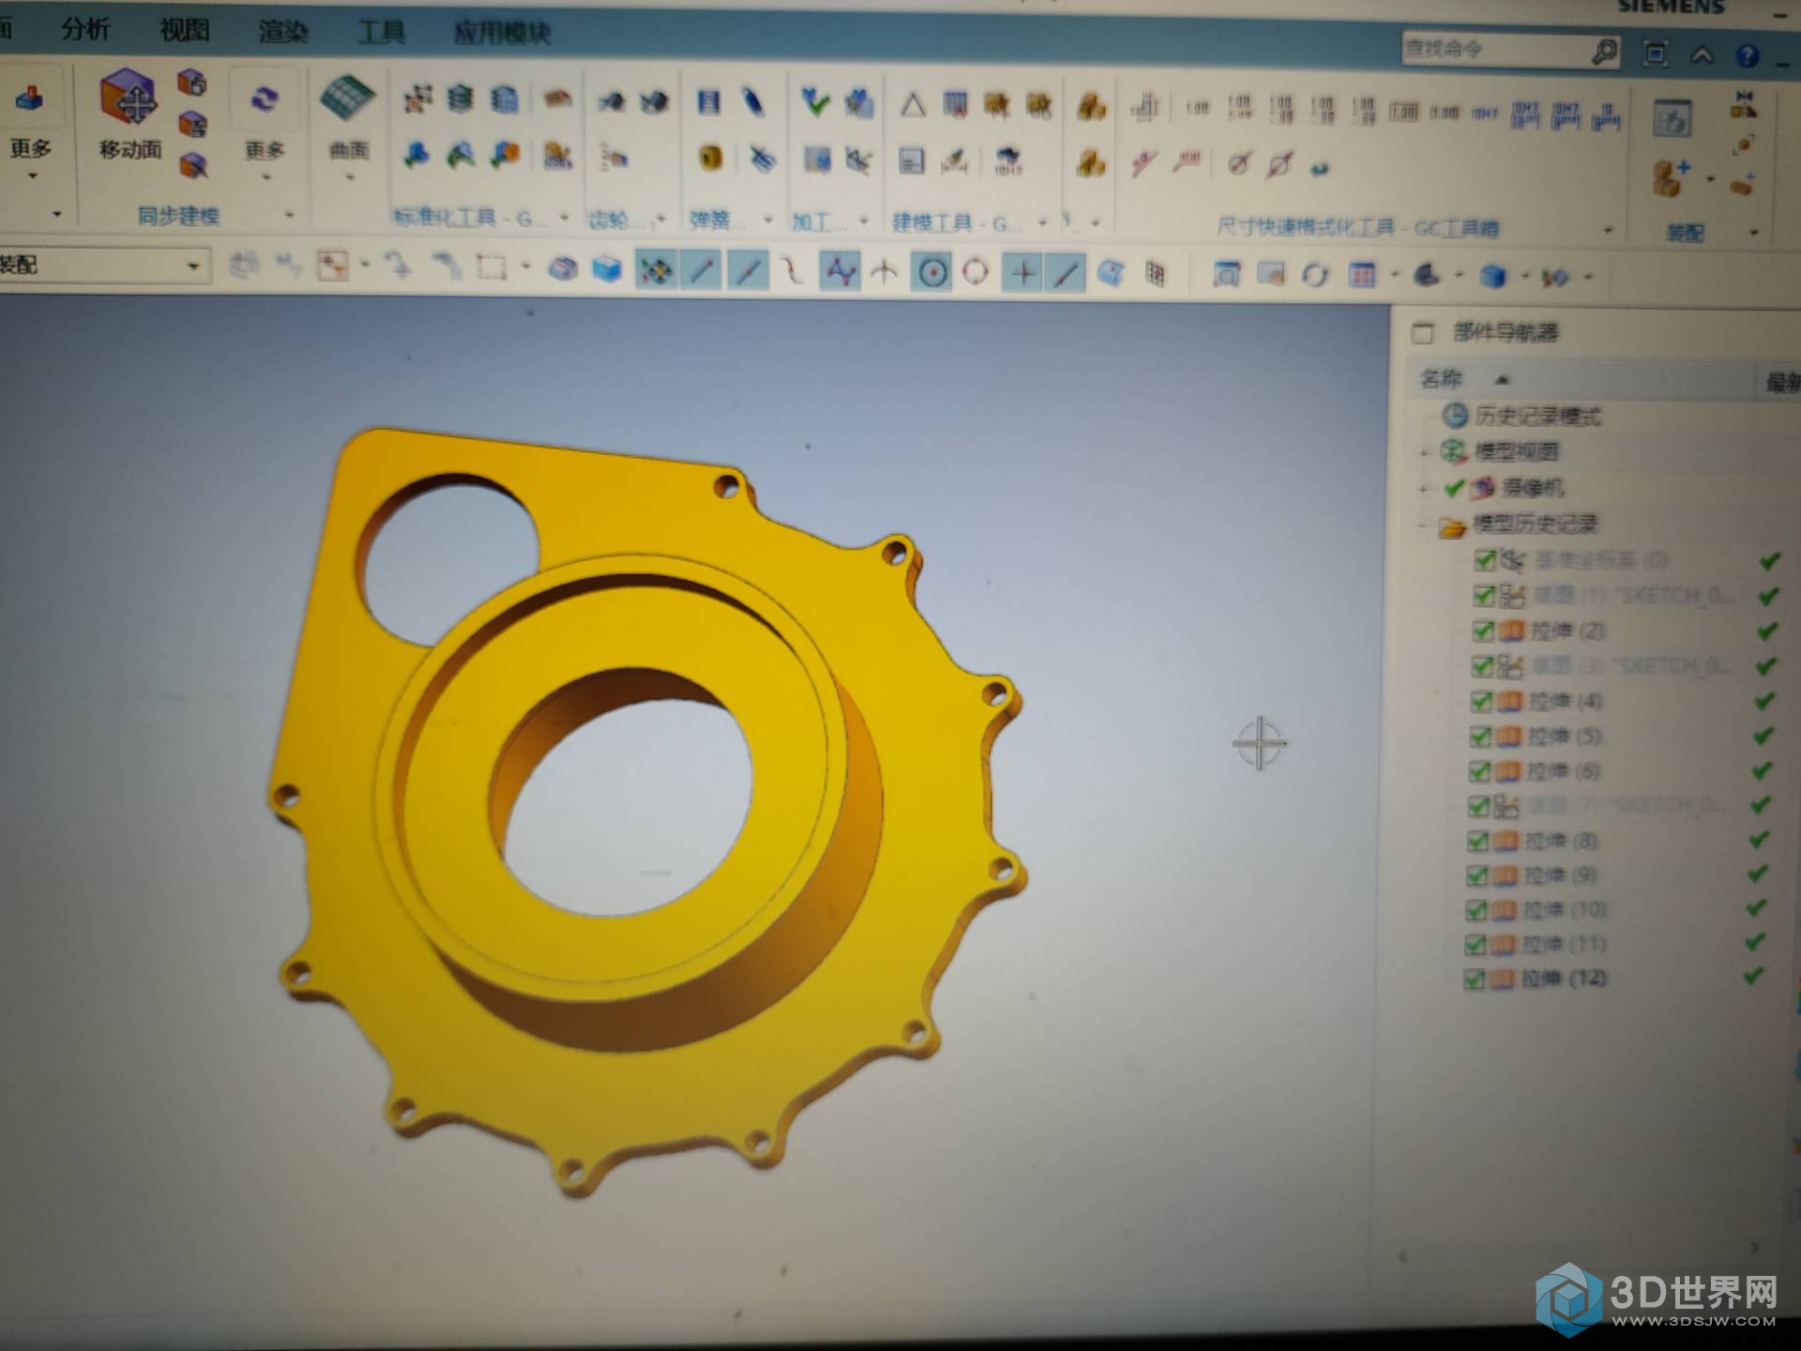Uncheck the 拉伸 (4) feature checkbox
Image resolution: width=1801 pixels, height=1351 pixels.
tap(1481, 702)
